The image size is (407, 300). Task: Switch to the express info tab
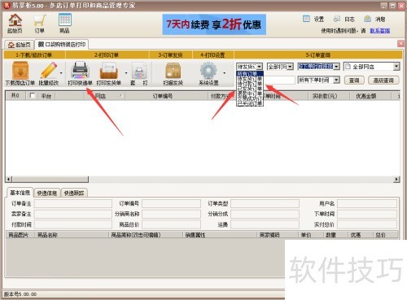pyautogui.click(x=46, y=193)
